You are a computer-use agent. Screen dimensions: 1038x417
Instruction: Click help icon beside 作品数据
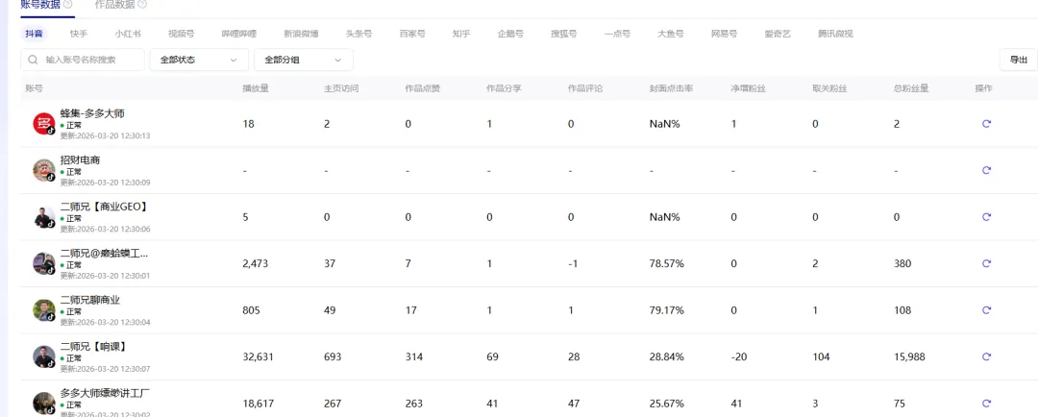(144, 5)
